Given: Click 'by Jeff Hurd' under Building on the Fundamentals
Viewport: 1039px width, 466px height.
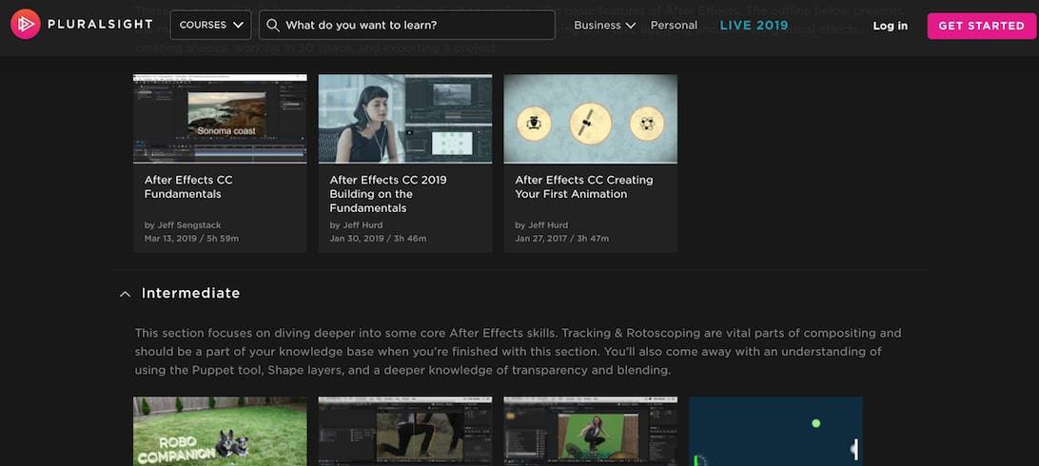Looking at the screenshot, I should [356, 225].
